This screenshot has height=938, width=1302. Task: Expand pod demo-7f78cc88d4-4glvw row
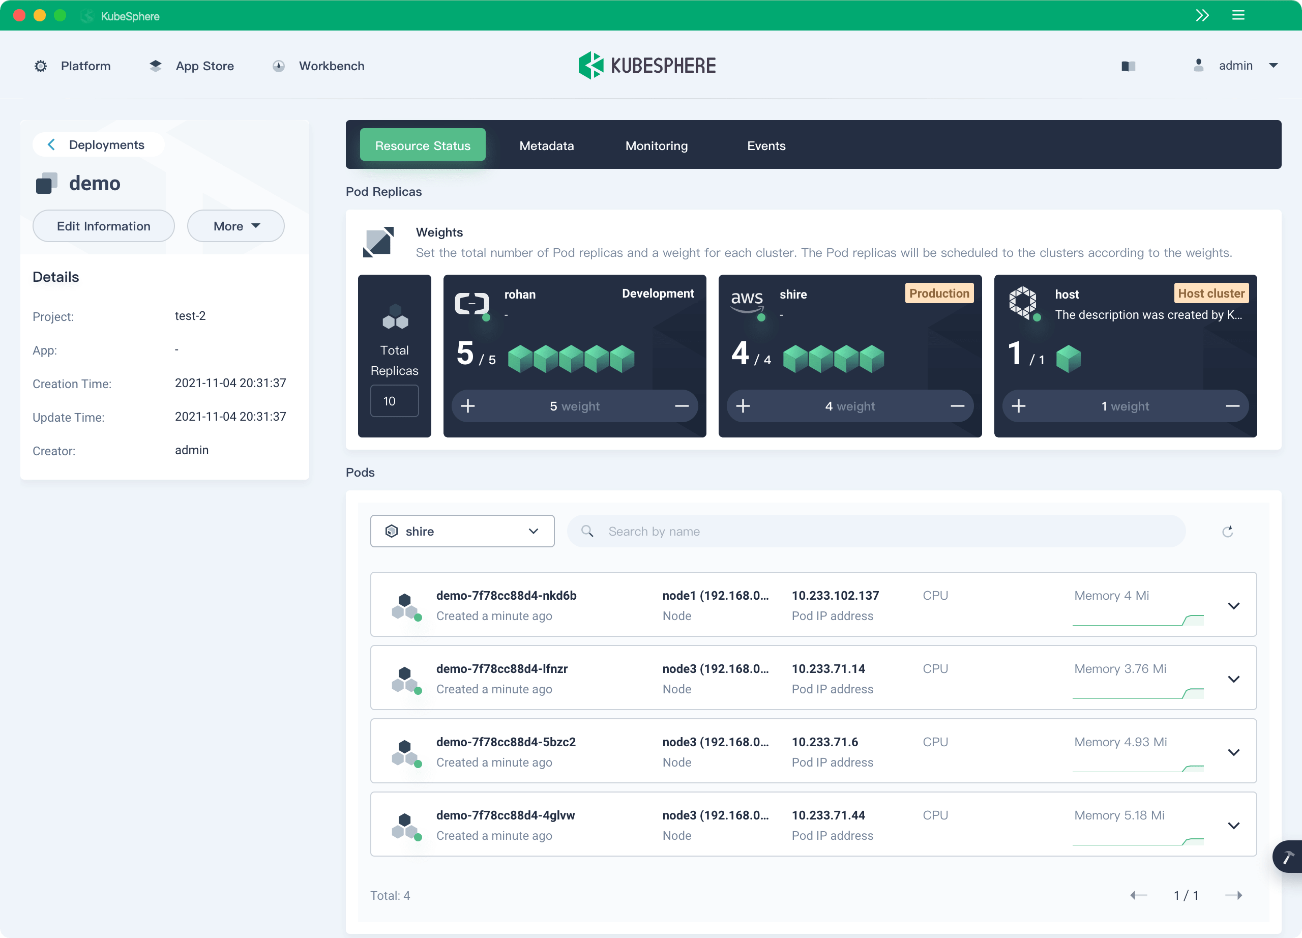tap(1234, 826)
